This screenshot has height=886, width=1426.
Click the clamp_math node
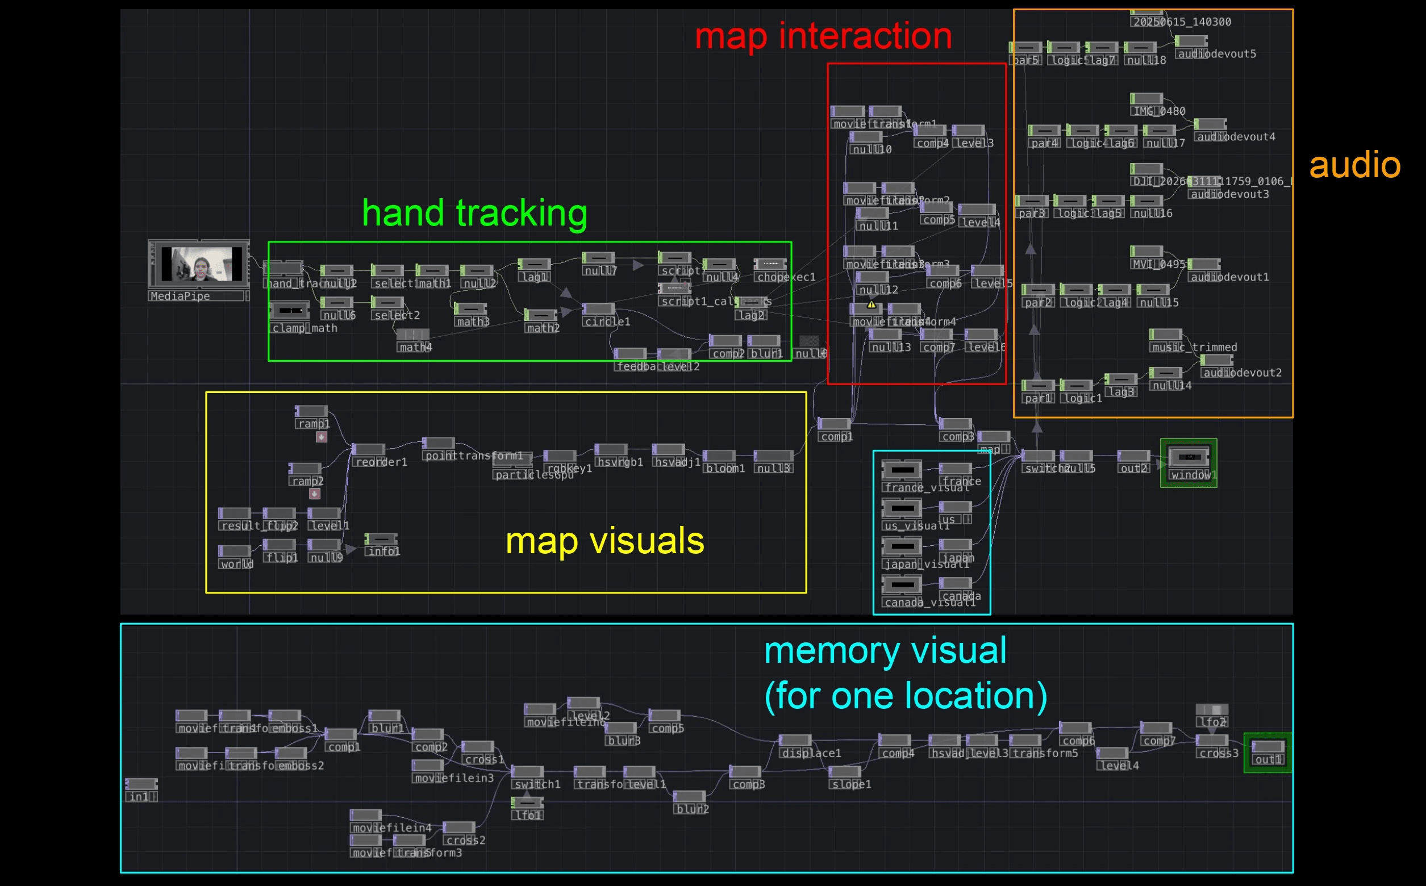290,310
